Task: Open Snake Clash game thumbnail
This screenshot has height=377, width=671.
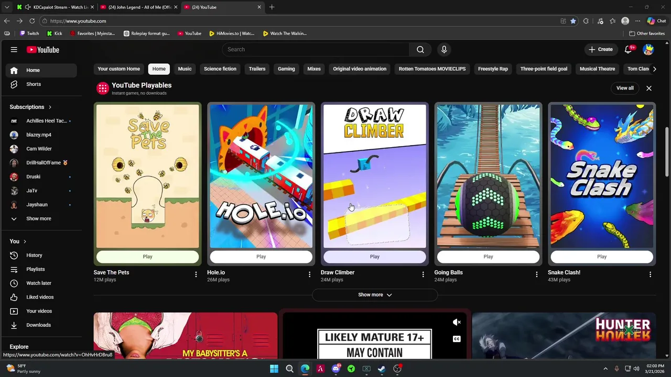Action: click(x=602, y=176)
